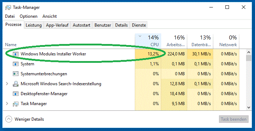The image size is (255, 131).
Task: Switch to the Autostart tab
Action: (x=81, y=25)
